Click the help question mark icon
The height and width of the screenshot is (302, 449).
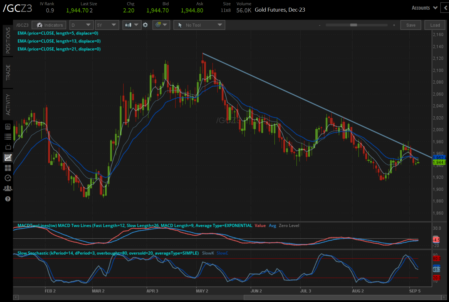click(8, 199)
